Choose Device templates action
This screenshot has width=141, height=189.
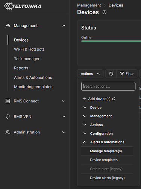click(x=107, y=160)
